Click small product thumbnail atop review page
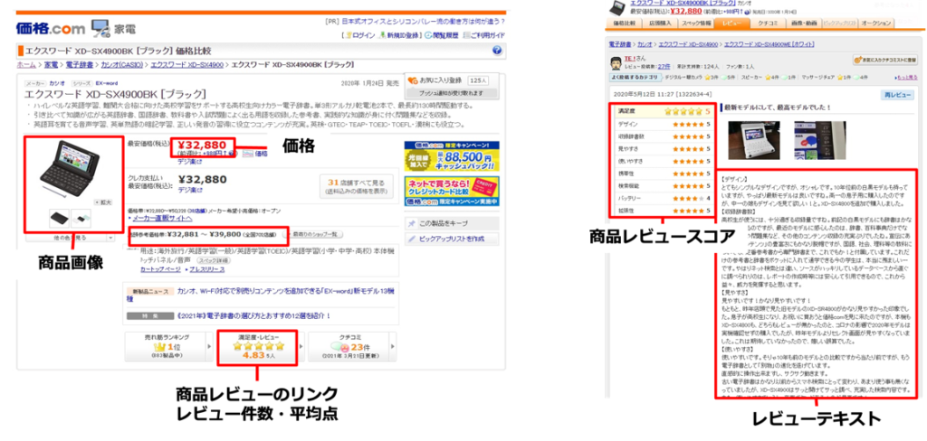 tap(616, 6)
